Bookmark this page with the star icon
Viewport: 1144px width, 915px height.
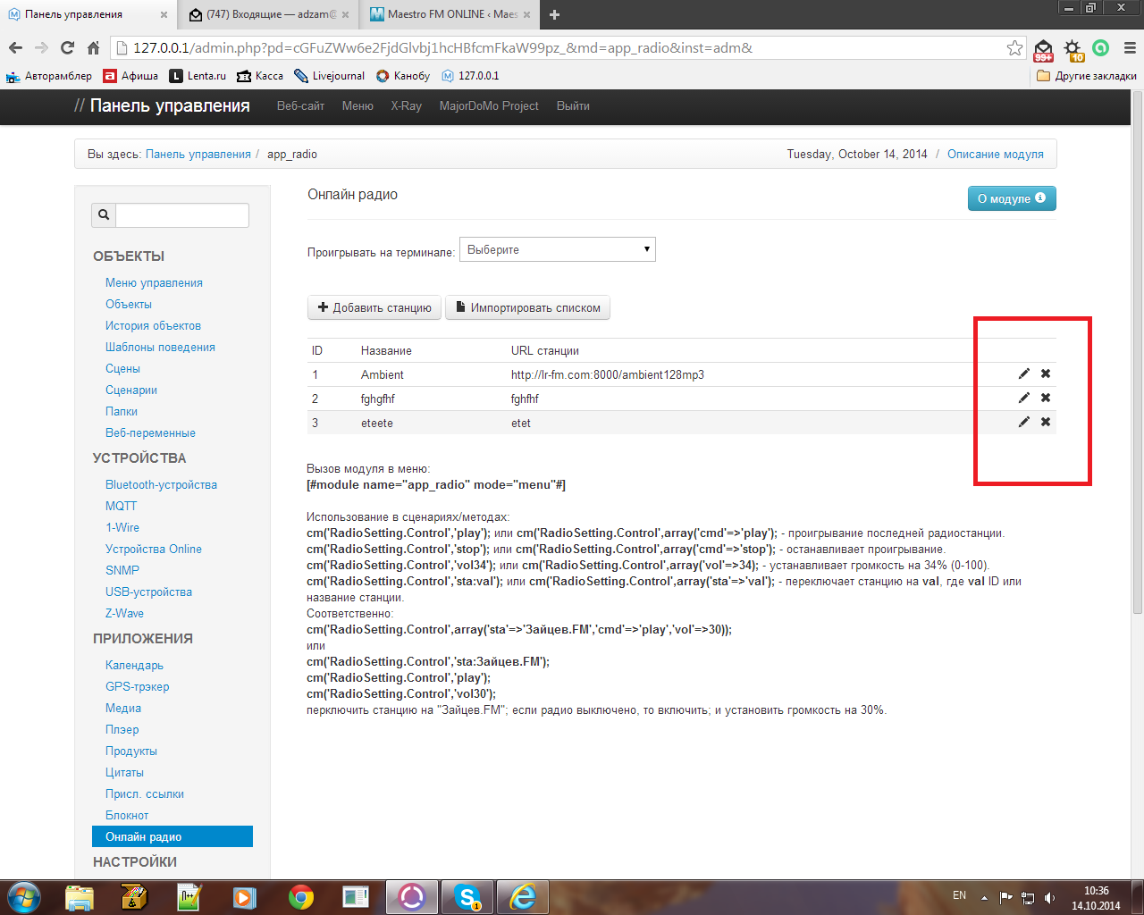pos(1014,48)
